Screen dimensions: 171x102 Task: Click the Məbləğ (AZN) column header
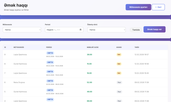click(x=93, y=47)
